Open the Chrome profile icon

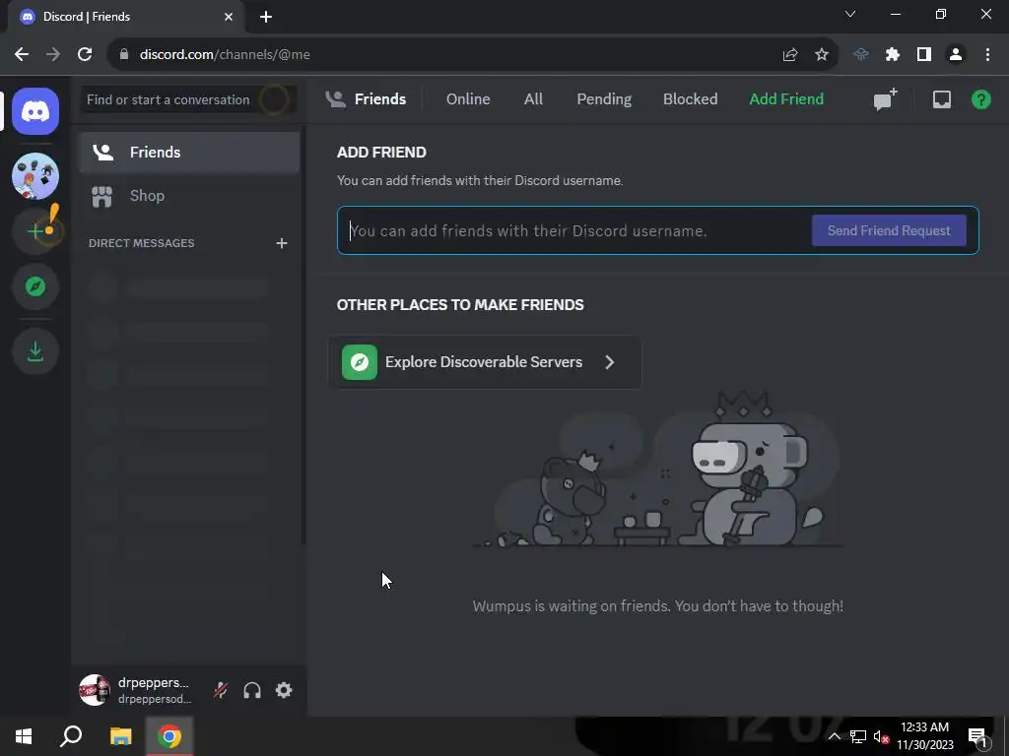[956, 55]
